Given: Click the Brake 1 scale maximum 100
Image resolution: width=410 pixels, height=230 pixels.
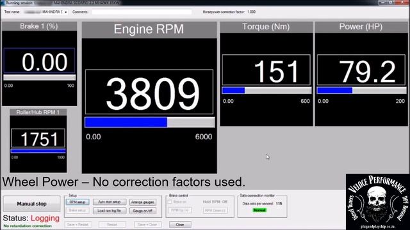Looking at the screenshot, I should pyautogui.click(x=70, y=86).
